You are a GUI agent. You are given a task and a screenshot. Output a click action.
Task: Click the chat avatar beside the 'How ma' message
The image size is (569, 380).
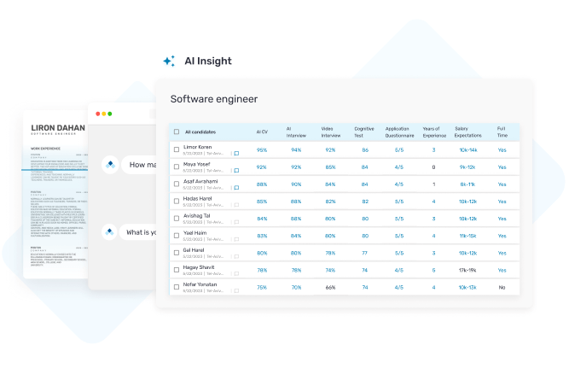click(x=110, y=165)
